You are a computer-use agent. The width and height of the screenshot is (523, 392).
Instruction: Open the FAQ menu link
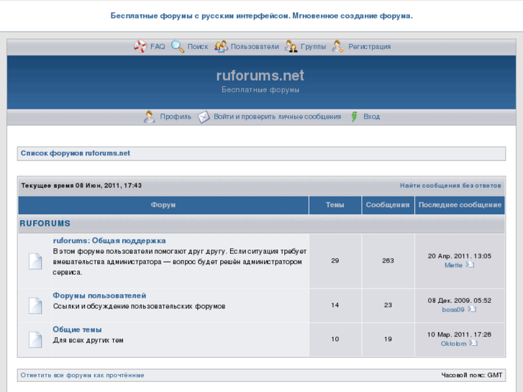[158, 46]
